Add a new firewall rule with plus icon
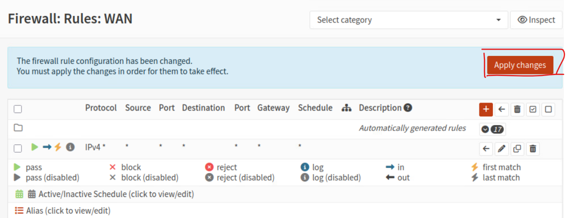 click(x=486, y=109)
